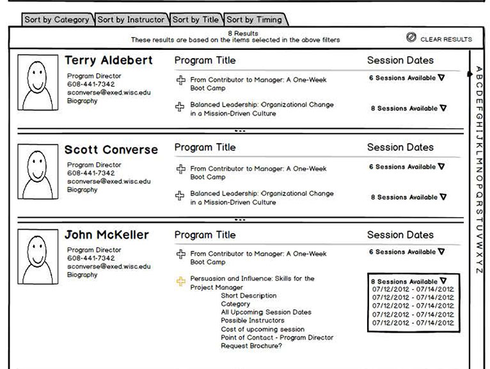Open Terry Aldebert's Biography link

click(x=82, y=101)
